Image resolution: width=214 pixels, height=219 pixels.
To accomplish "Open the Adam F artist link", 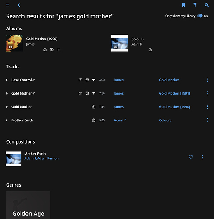I will pyautogui.click(x=120, y=120).
